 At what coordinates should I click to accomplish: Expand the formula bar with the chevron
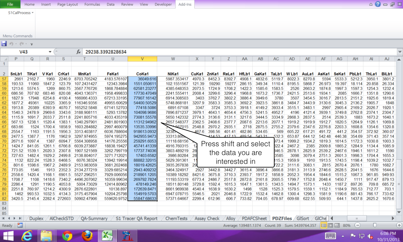400,52
